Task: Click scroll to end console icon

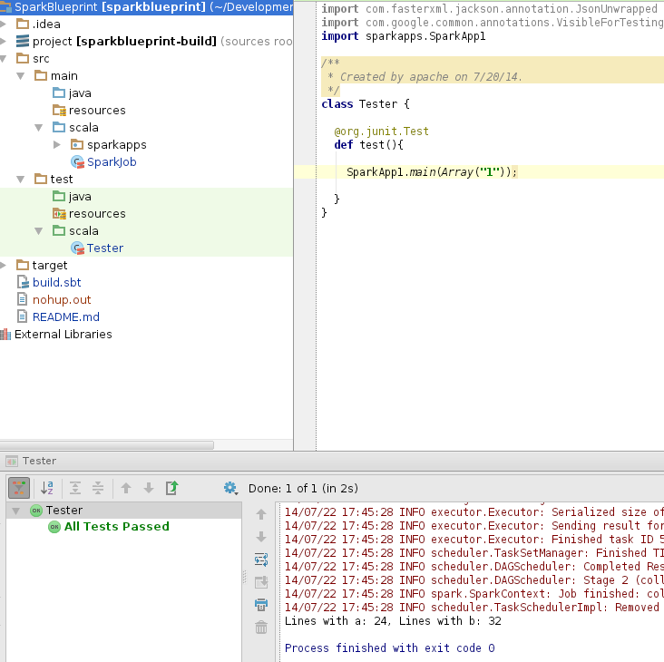Action: click(x=261, y=582)
